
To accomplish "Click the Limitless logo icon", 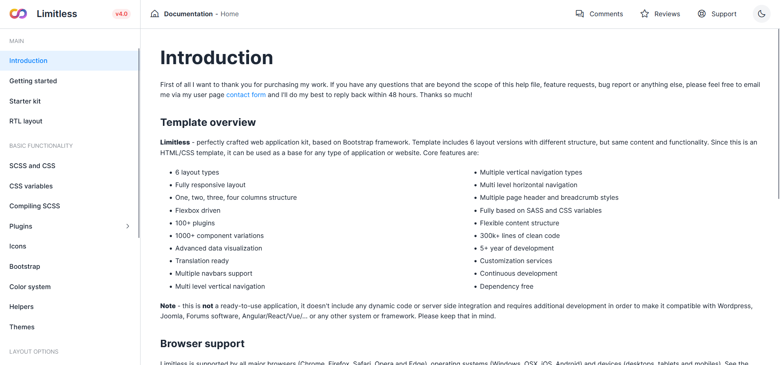I will [x=17, y=13].
